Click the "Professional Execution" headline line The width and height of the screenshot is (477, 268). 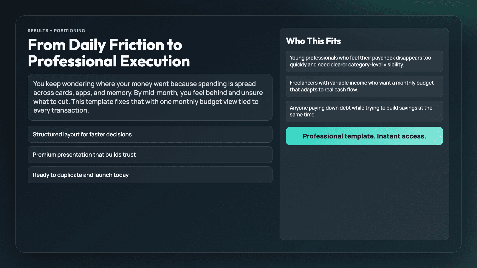click(x=109, y=61)
